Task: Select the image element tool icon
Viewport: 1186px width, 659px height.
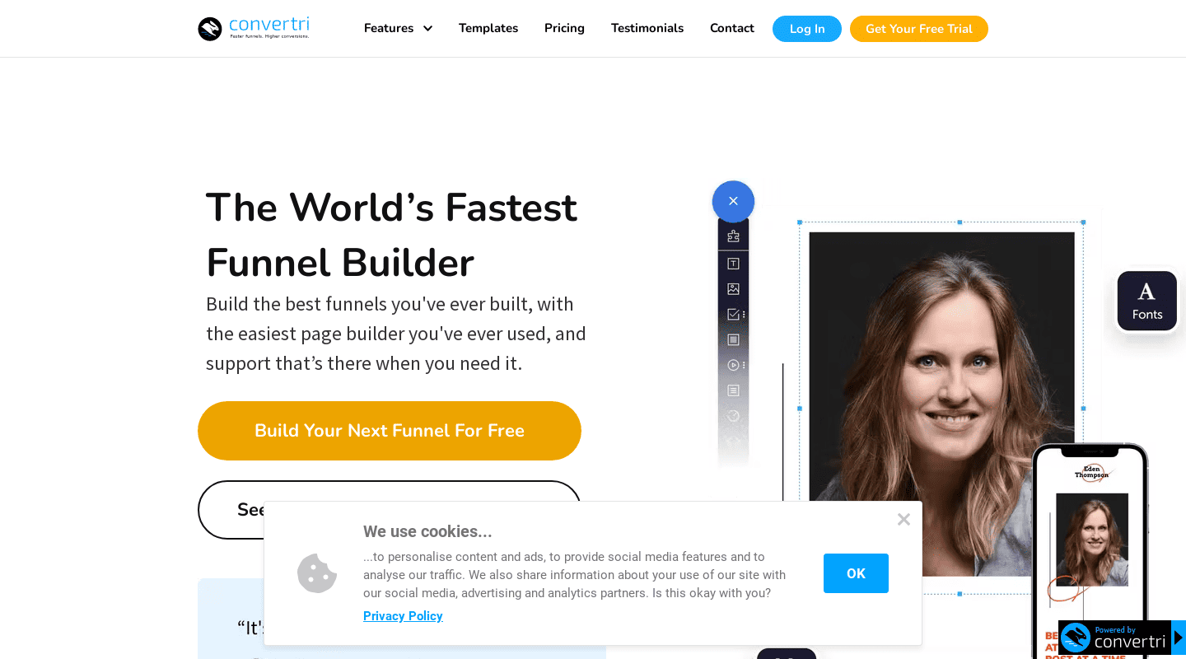Action: pos(733,289)
